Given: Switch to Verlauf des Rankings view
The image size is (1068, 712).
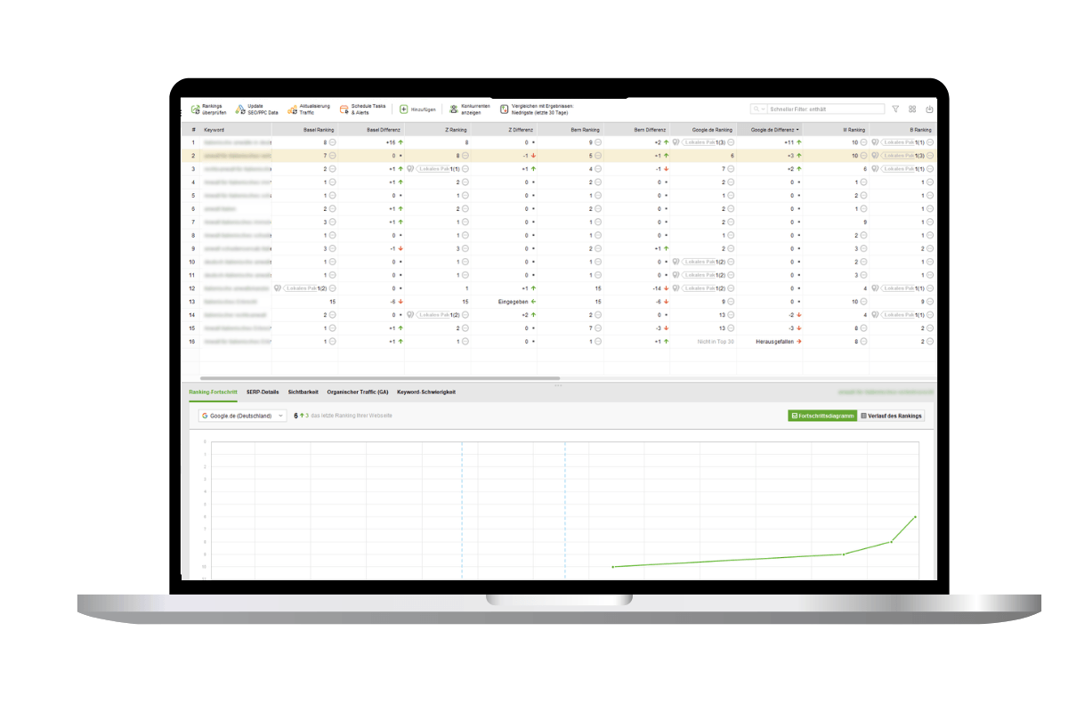Looking at the screenshot, I should (892, 416).
